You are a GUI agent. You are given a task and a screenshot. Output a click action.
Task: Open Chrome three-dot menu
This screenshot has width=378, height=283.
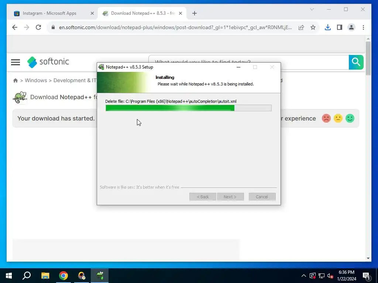tap(363, 27)
